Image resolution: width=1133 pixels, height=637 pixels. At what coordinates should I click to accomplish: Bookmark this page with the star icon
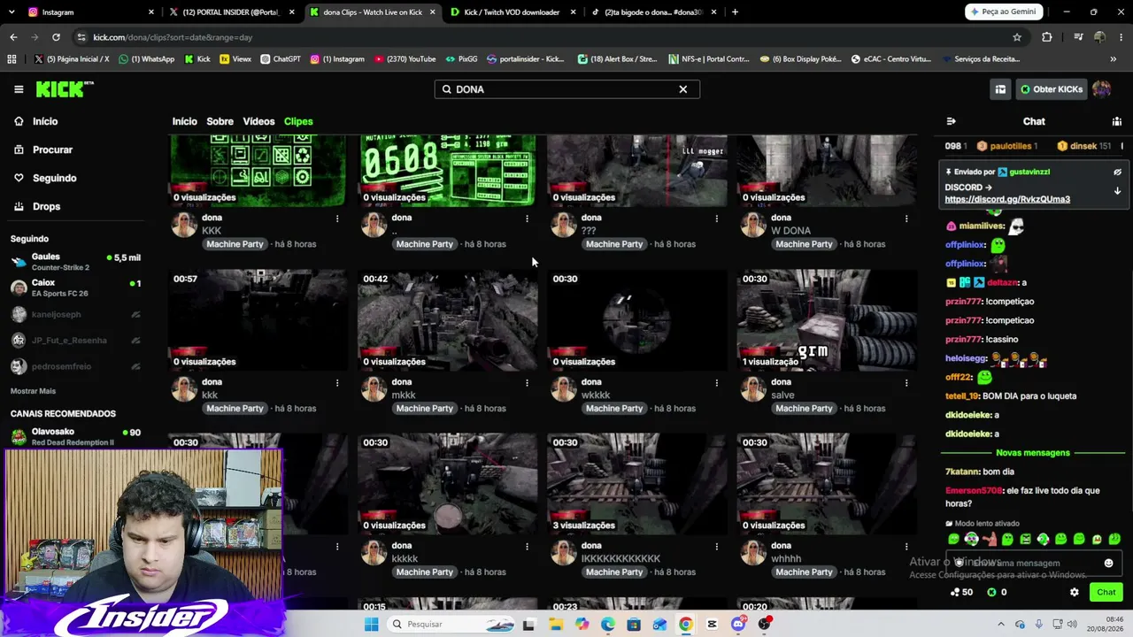click(x=1017, y=37)
